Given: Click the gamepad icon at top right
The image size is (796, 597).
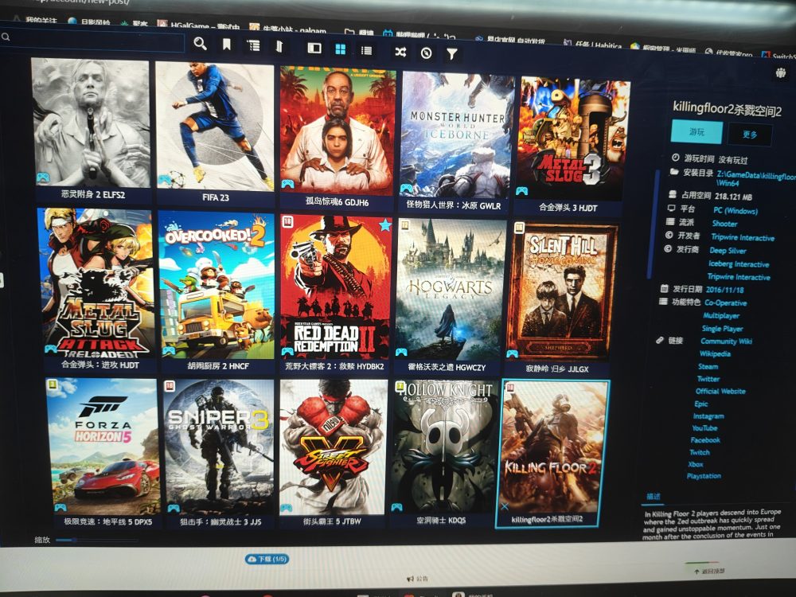Looking at the screenshot, I should 780,73.
